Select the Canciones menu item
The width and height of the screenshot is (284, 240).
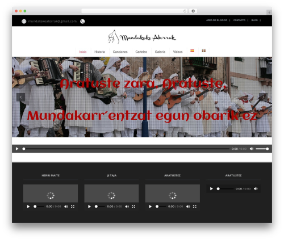[120, 52]
